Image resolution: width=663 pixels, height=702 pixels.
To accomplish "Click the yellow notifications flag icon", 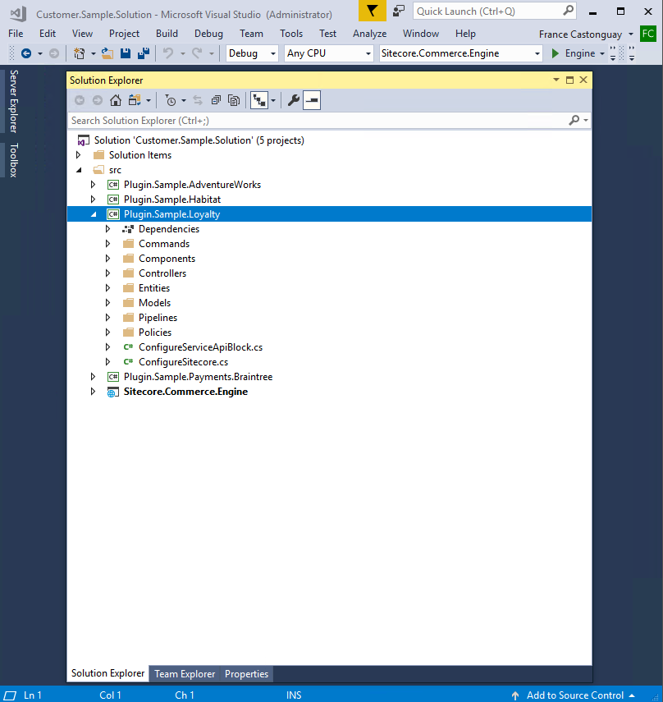I will click(373, 11).
